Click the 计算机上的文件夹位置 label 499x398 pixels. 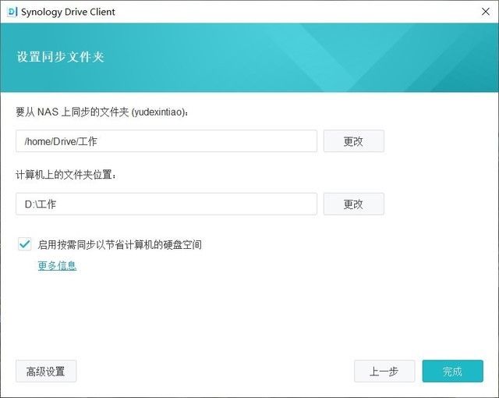coord(65,175)
